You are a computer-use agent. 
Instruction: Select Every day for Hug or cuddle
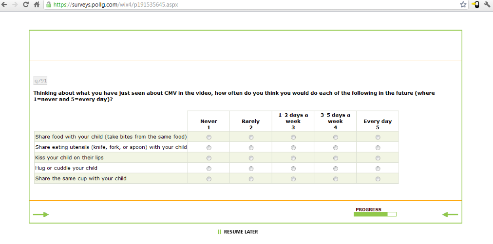click(x=378, y=168)
